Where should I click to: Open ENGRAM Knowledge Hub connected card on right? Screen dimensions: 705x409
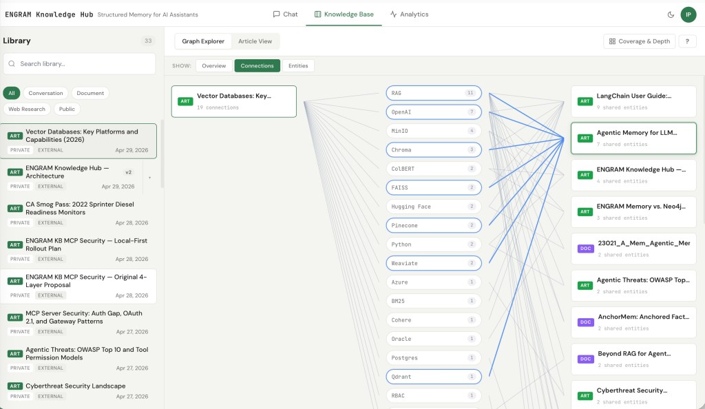[633, 176]
